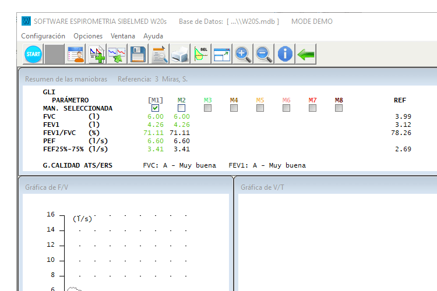Click the save floppy disk icon
Image resolution: width=437 pixels, height=291 pixels.
pos(138,55)
